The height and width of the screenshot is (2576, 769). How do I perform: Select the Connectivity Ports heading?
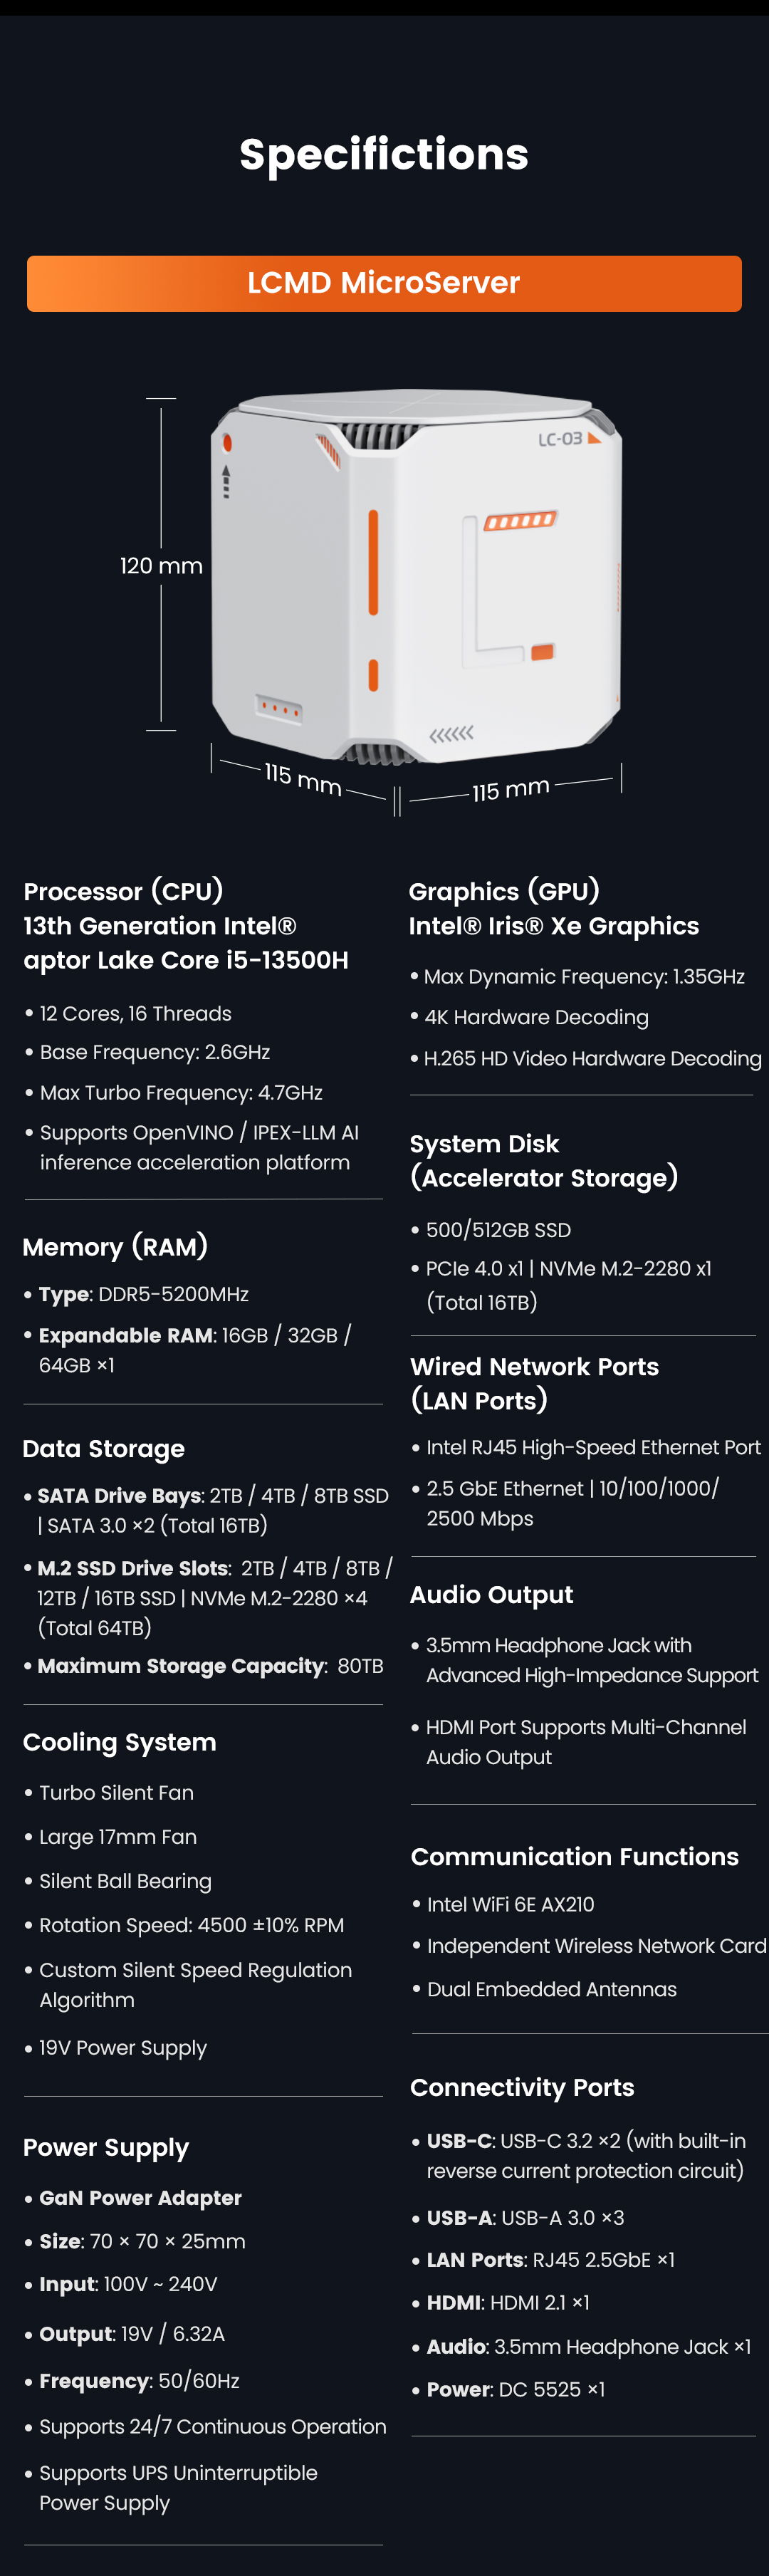(522, 2087)
